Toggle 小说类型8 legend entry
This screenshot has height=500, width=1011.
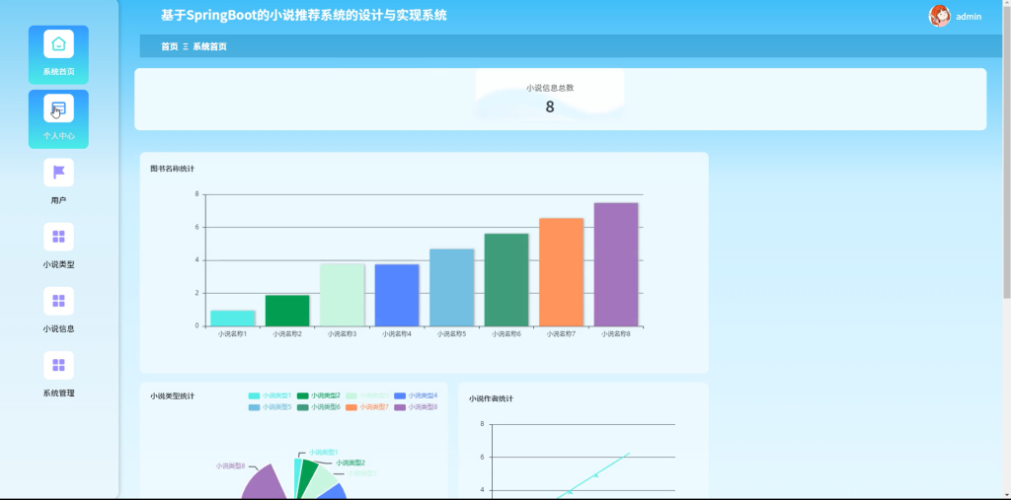coord(416,407)
